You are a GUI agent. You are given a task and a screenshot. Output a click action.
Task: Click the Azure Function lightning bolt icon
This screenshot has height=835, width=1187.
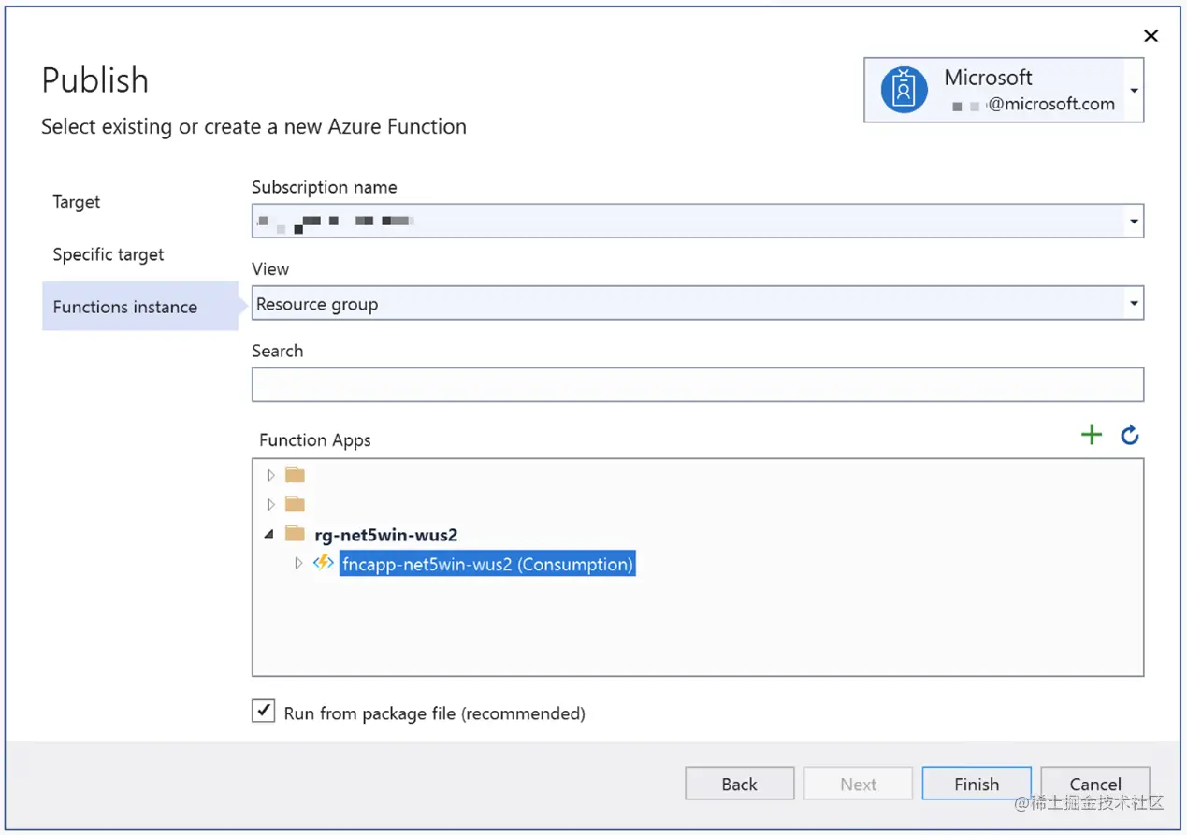coord(324,563)
